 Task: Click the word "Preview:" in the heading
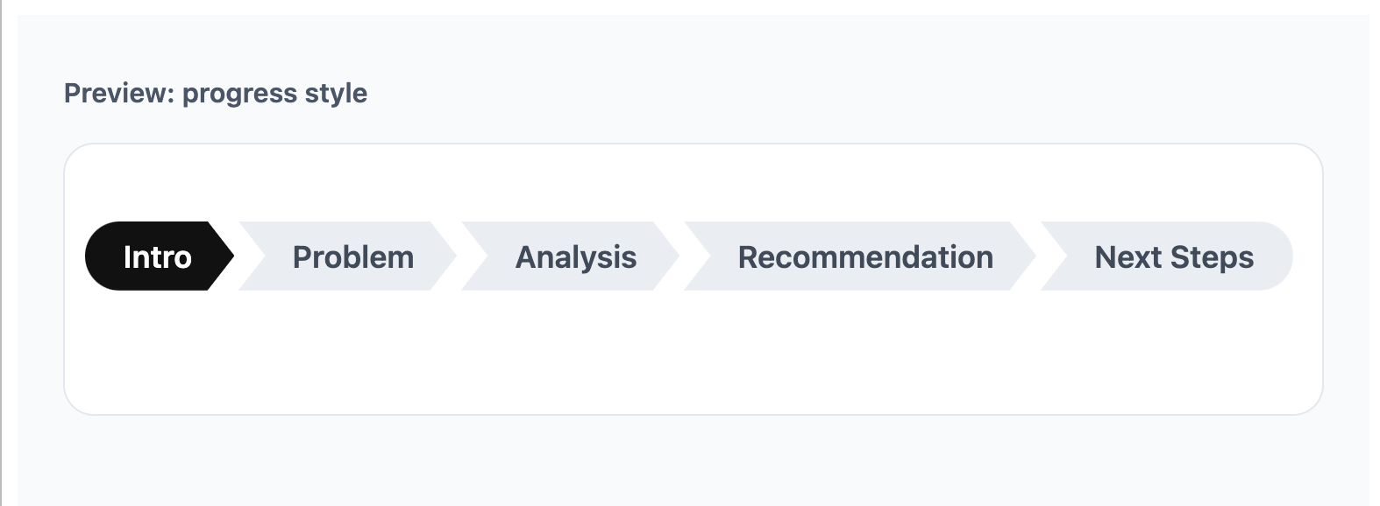[x=119, y=93]
